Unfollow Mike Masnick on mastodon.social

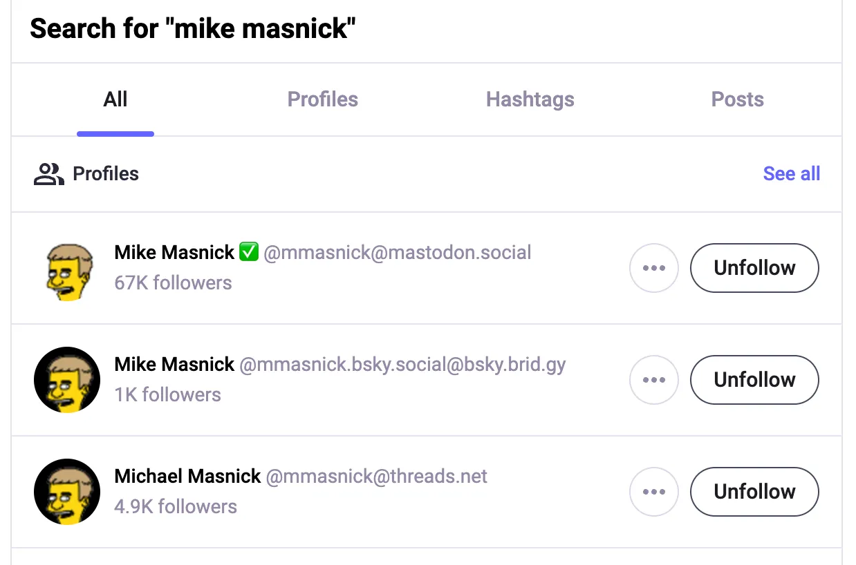[x=754, y=268]
